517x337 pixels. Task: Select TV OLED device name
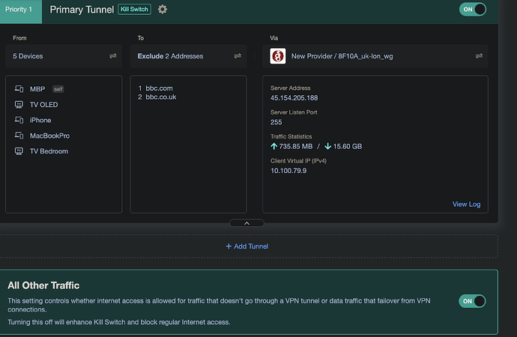44,104
